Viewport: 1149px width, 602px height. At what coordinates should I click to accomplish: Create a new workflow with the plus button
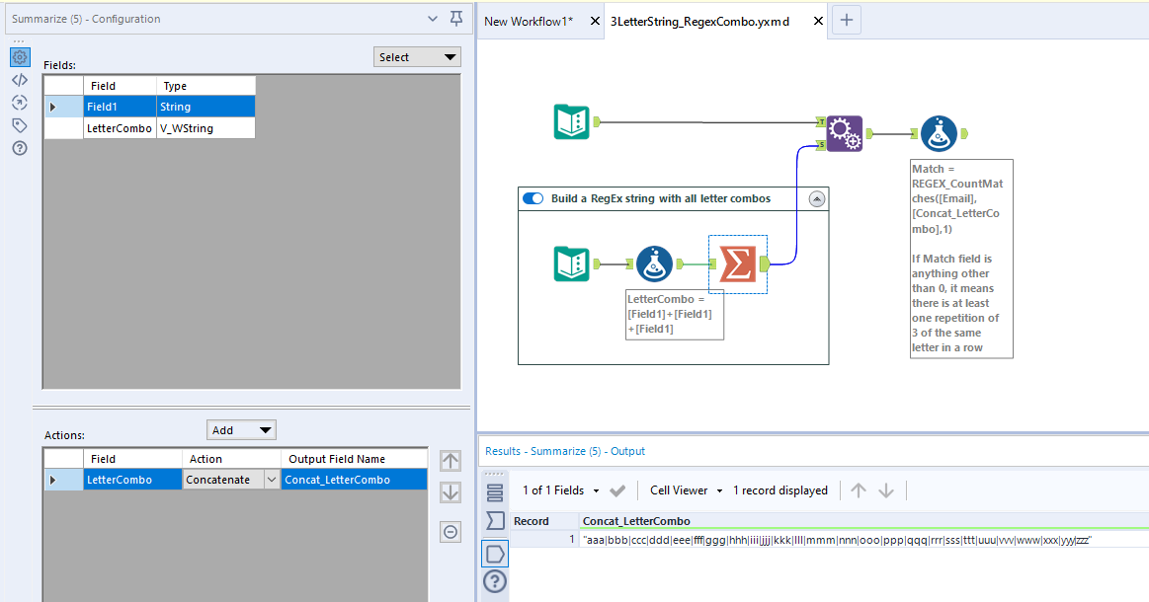[846, 19]
